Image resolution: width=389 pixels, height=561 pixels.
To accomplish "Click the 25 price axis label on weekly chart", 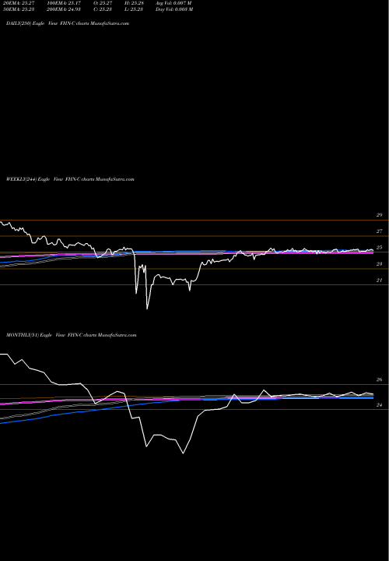I will (x=379, y=248).
